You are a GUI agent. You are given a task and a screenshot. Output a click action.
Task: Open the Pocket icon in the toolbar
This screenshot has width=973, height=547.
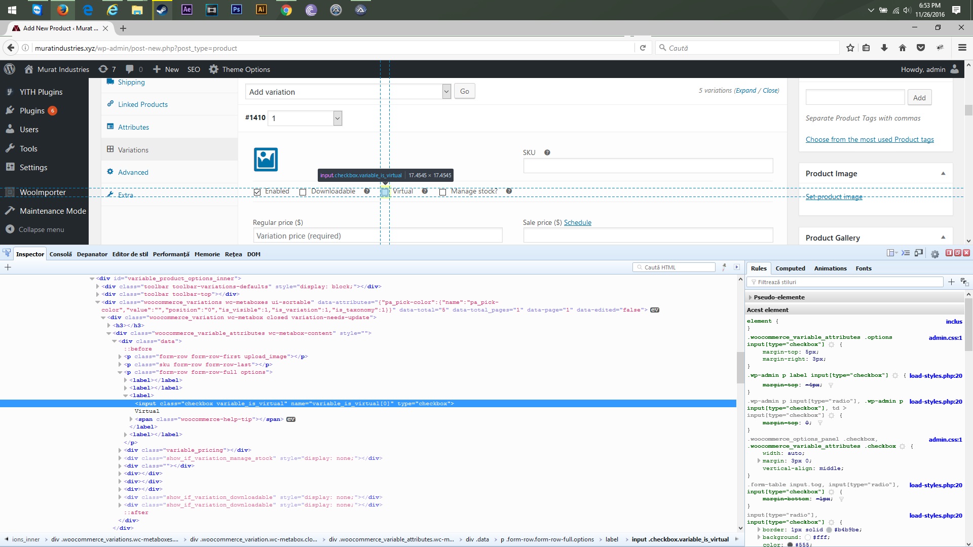point(921,48)
